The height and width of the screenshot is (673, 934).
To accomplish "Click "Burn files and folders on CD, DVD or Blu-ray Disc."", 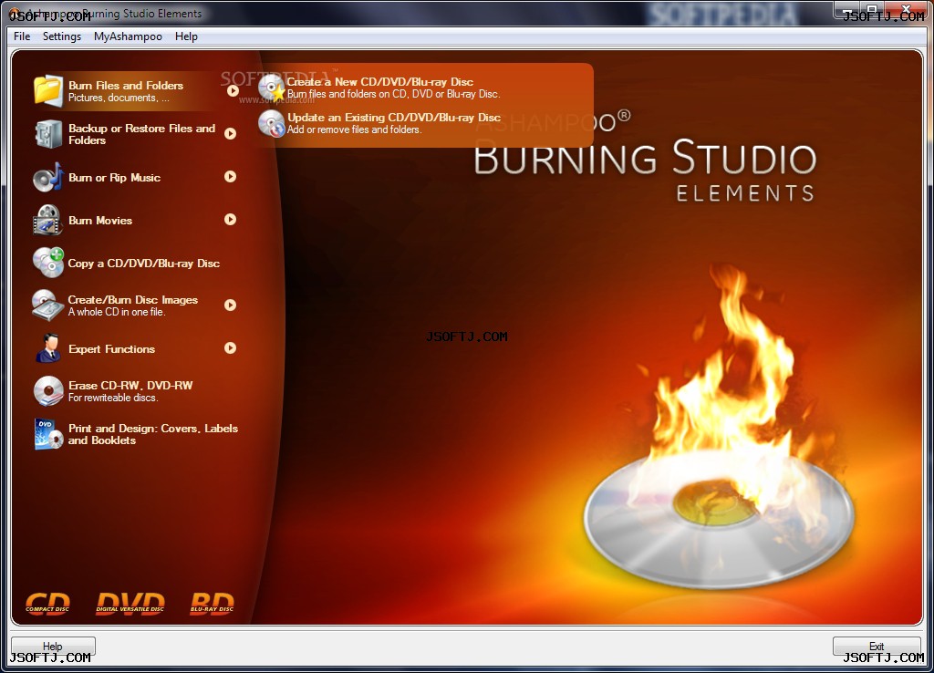I will pos(394,94).
